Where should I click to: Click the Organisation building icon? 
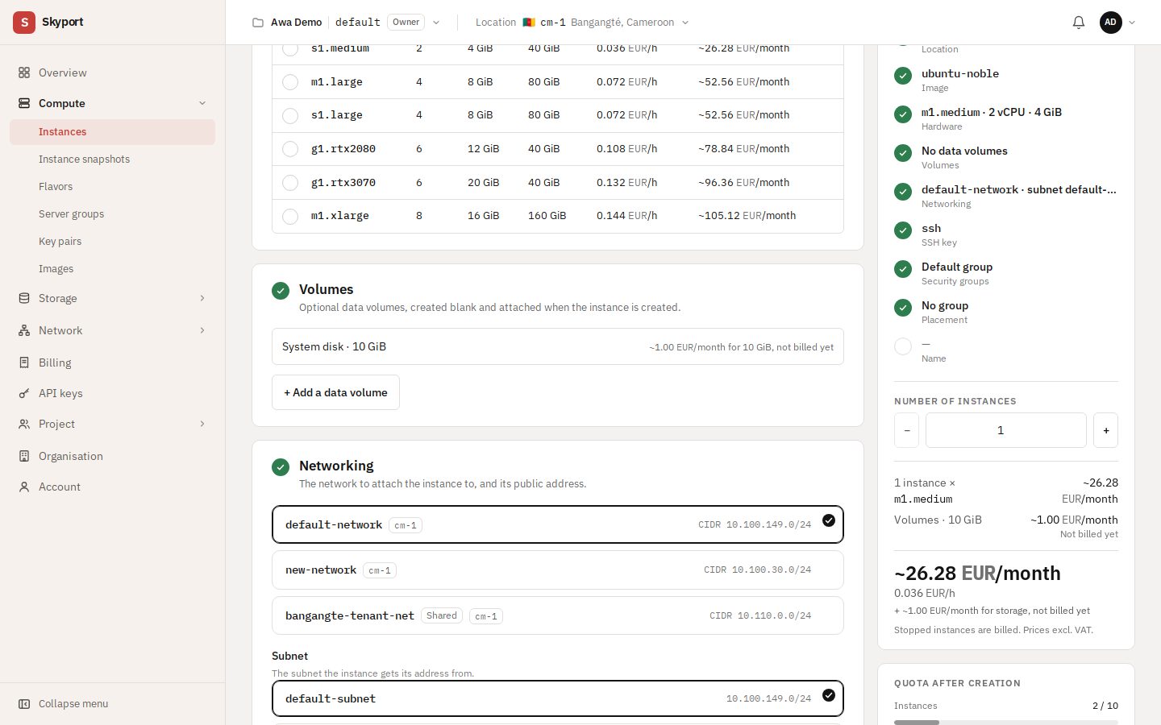24,456
